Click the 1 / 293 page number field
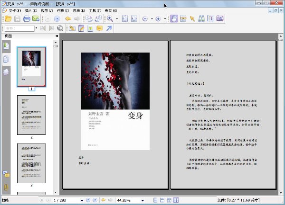 (x=66, y=200)
